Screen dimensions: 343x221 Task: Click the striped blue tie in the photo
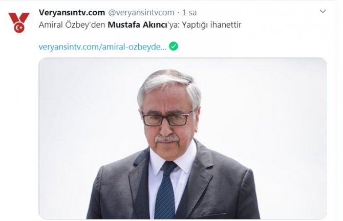(165, 190)
